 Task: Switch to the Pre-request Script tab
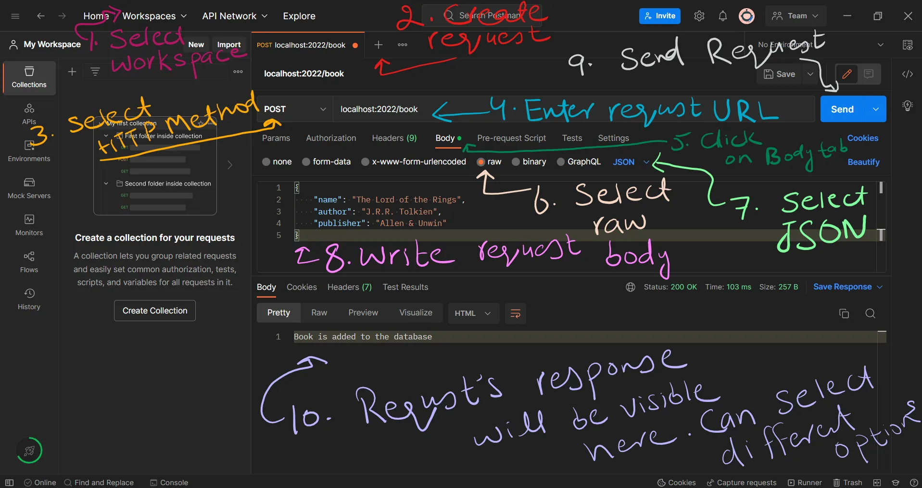[x=512, y=138]
